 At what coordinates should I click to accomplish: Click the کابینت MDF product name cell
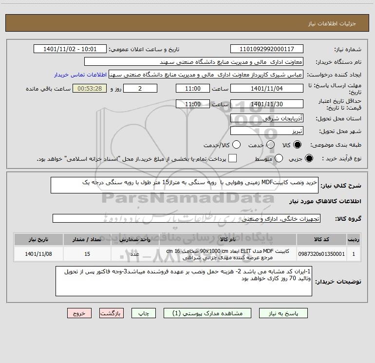click(228, 254)
